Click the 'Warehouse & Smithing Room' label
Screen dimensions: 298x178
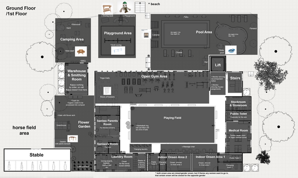[76, 75]
